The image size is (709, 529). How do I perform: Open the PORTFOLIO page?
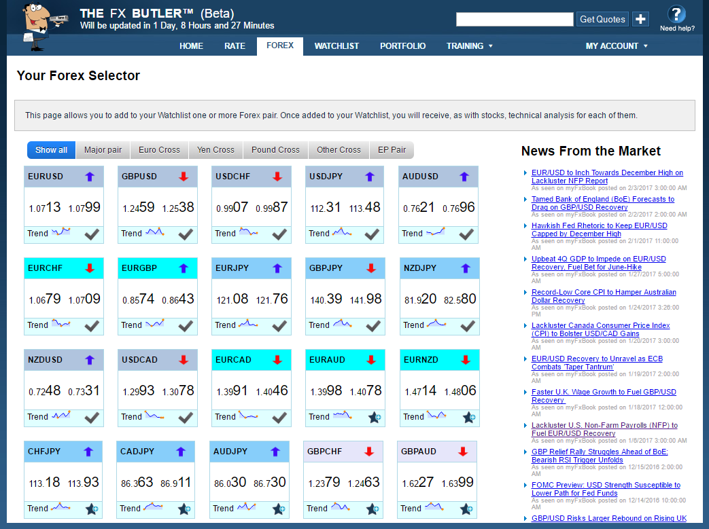[x=402, y=46]
